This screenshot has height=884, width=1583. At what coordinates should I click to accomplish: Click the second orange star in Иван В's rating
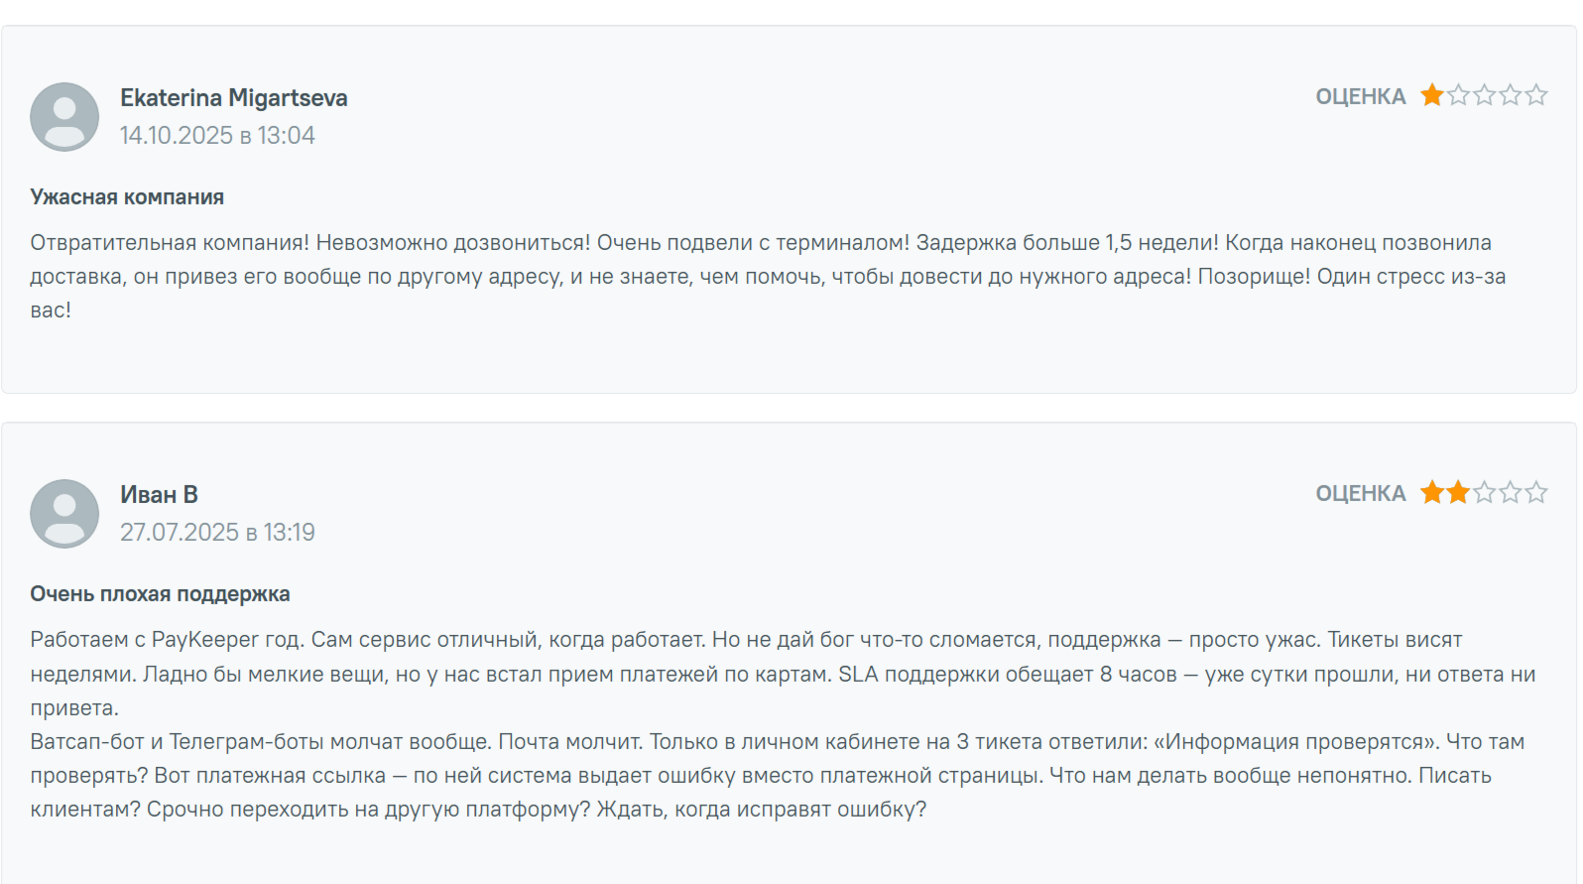tap(1456, 492)
